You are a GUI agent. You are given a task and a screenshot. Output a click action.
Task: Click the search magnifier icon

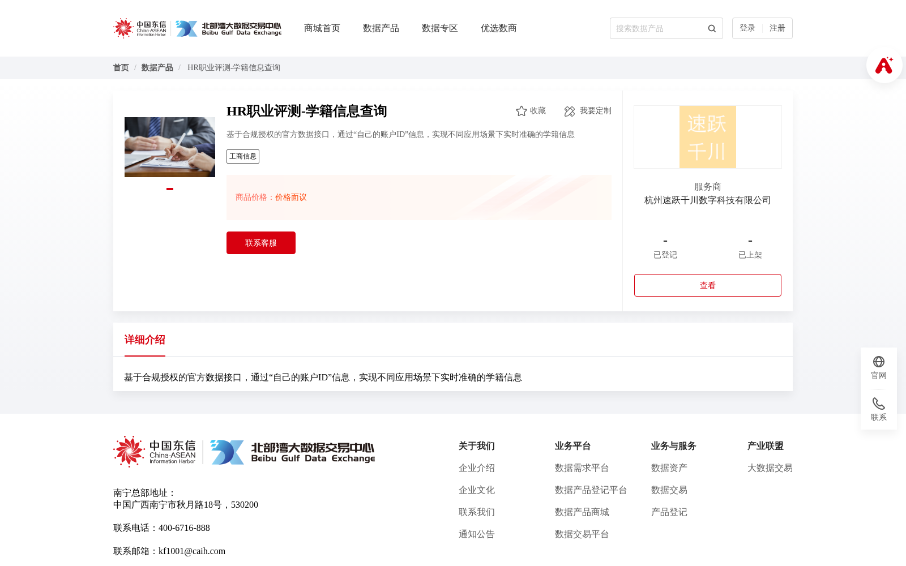point(712,28)
